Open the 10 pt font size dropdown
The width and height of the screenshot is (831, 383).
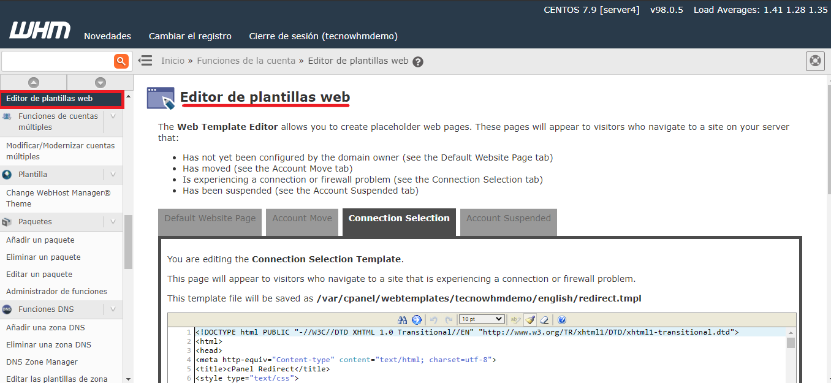pos(482,319)
